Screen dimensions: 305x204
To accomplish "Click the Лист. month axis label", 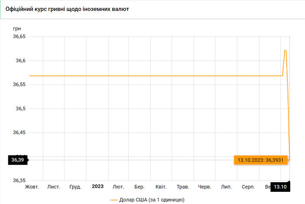I will (x=54, y=187).
